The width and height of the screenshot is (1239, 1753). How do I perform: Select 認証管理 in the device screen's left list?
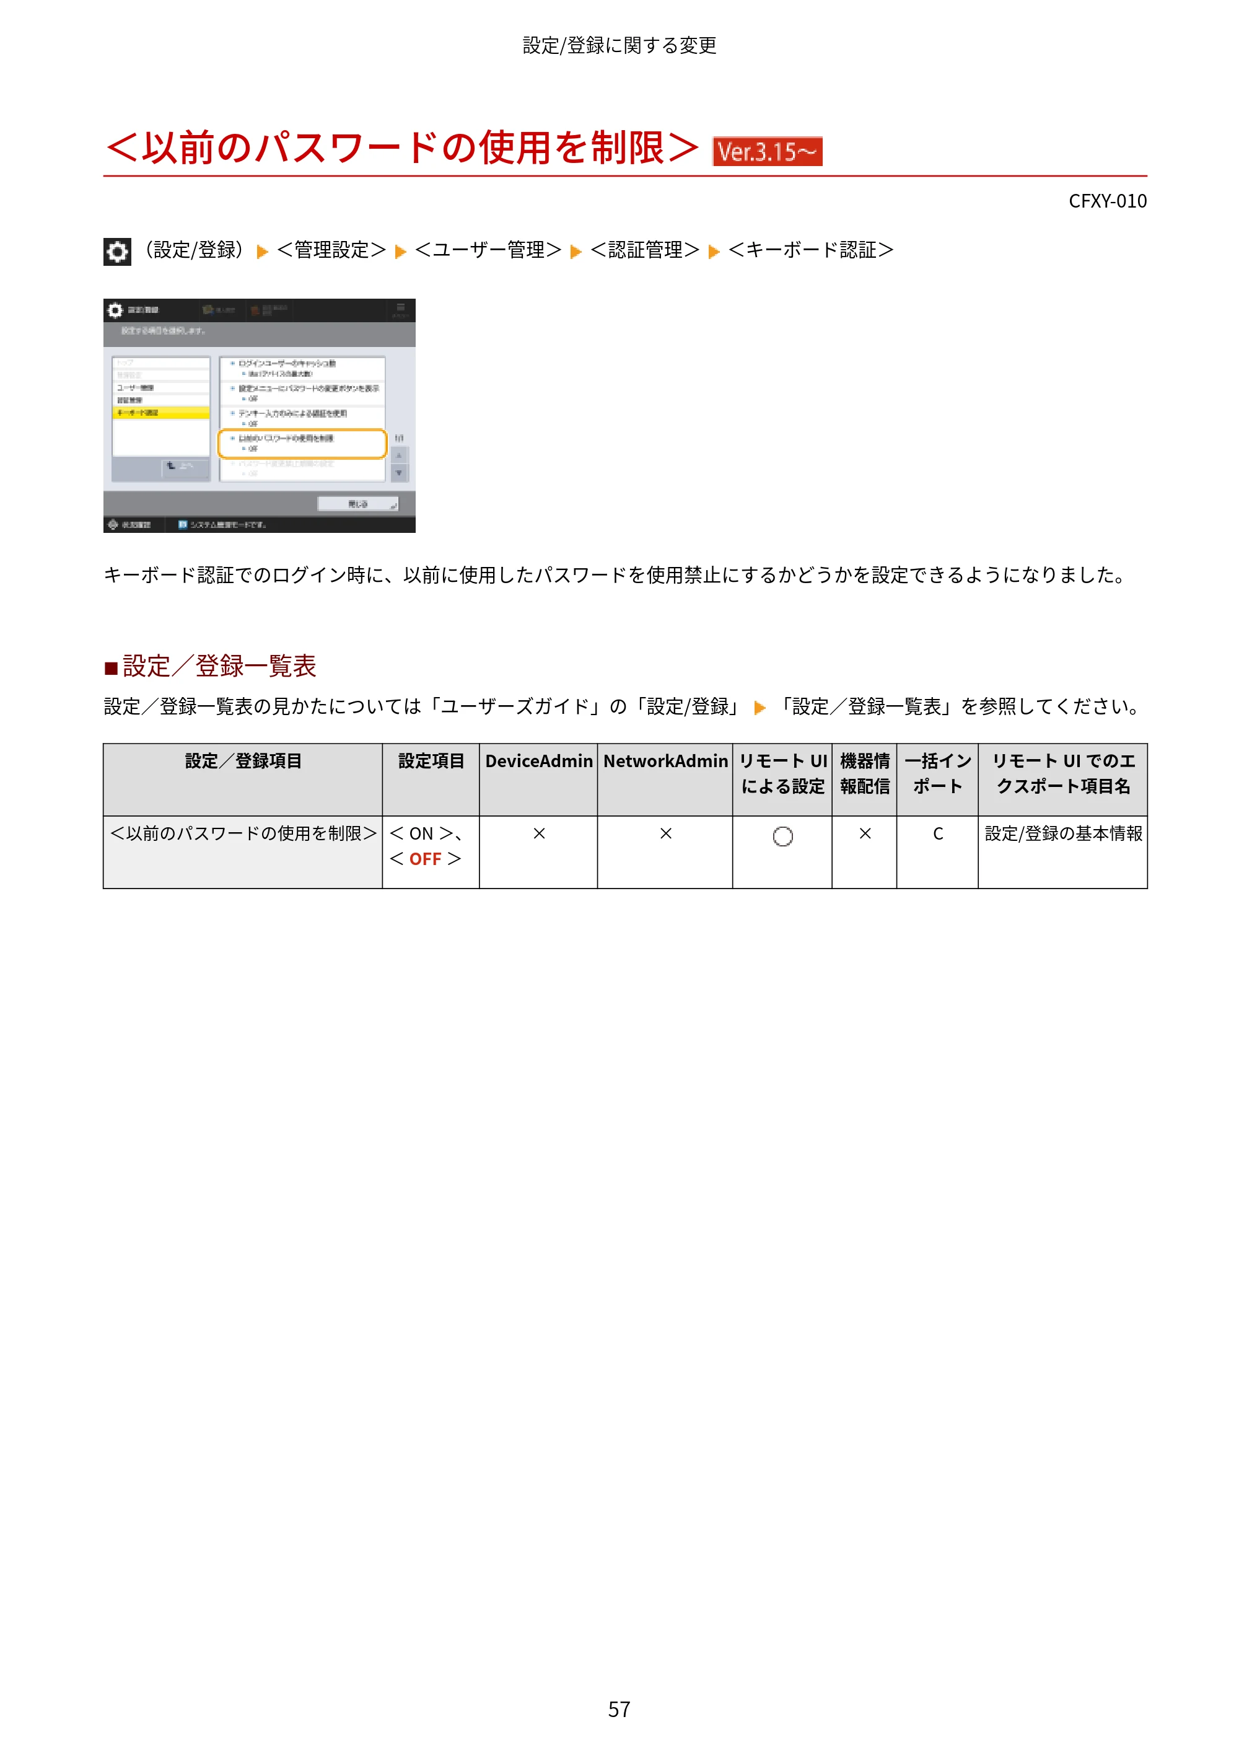[160, 400]
